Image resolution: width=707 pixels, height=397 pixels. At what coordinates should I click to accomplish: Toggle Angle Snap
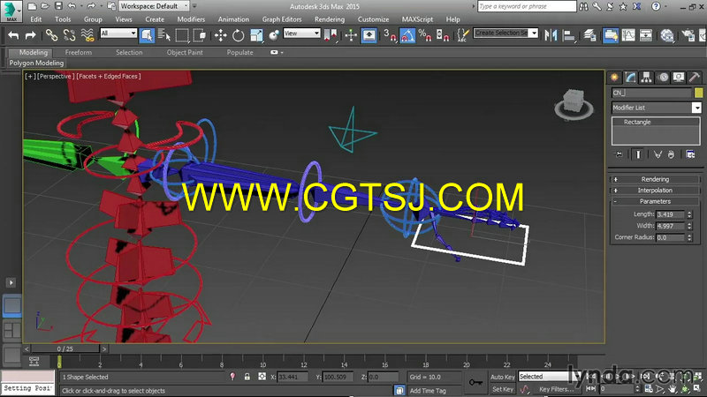407,35
